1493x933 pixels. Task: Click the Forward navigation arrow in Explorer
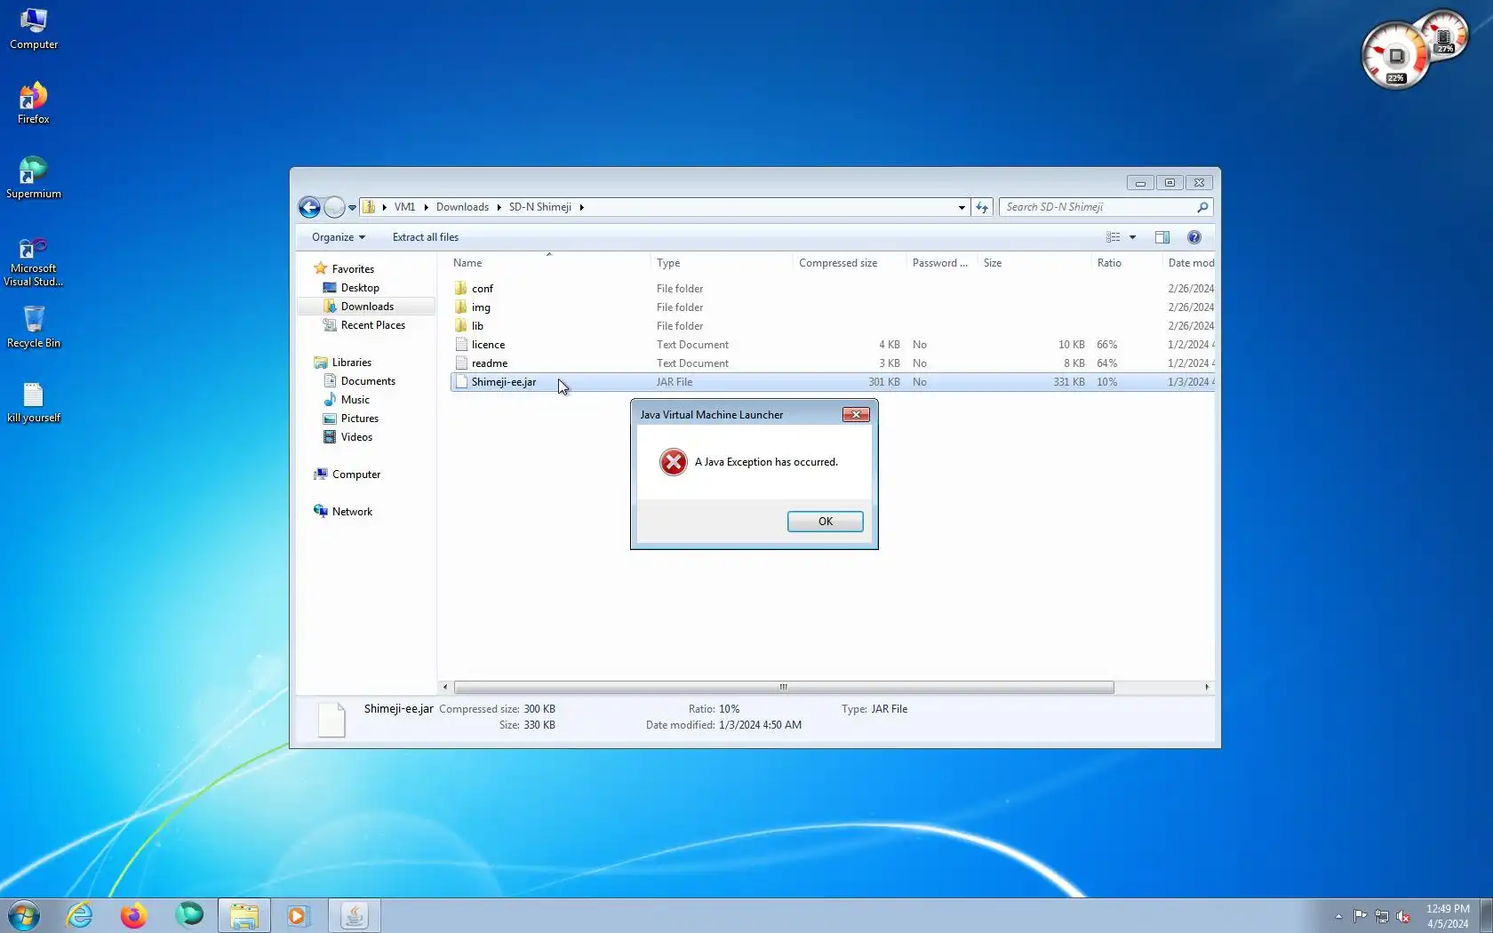(334, 207)
